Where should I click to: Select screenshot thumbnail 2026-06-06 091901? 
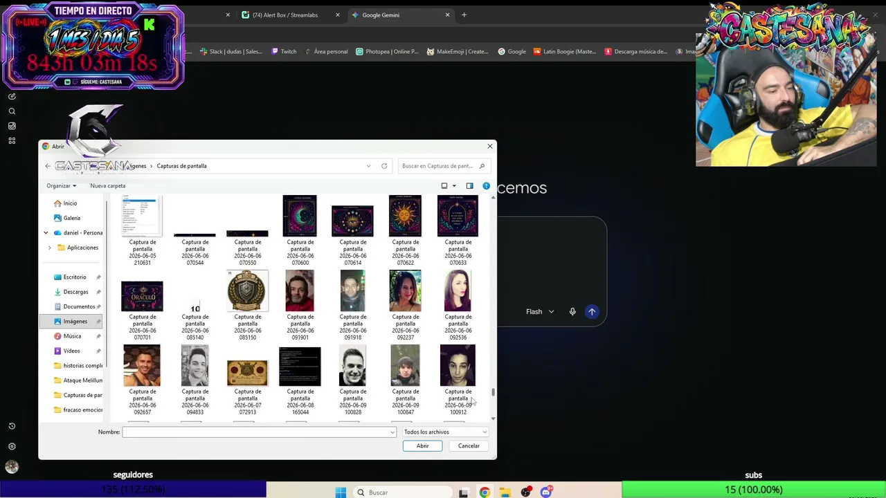click(x=300, y=290)
